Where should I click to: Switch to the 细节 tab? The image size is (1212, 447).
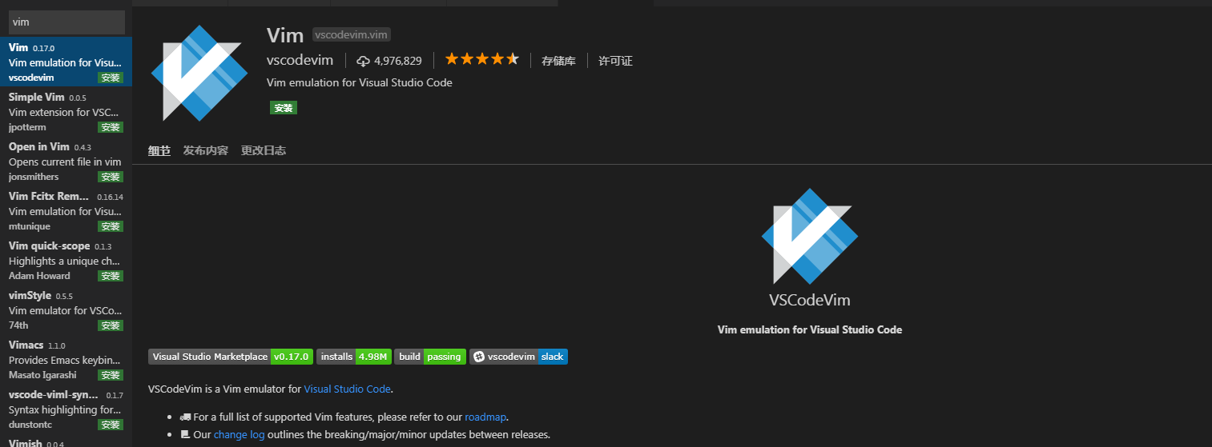coord(159,150)
